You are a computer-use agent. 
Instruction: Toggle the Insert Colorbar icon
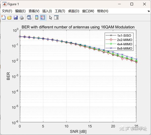[37, 17]
